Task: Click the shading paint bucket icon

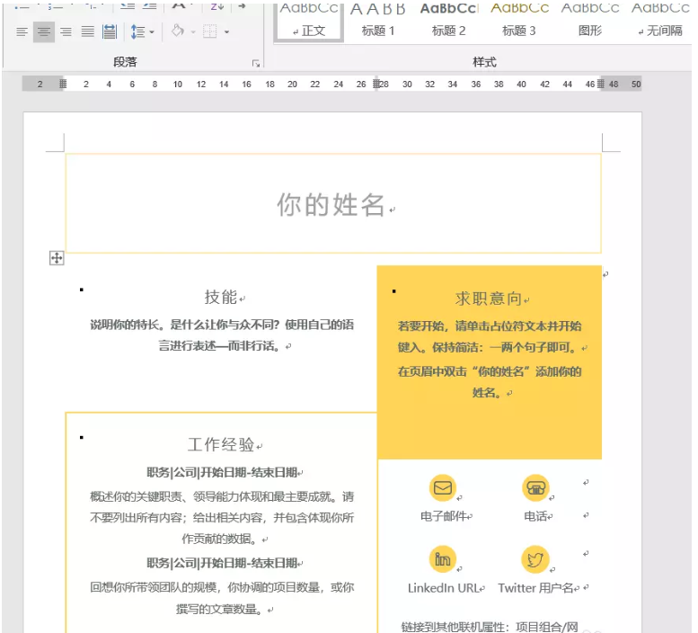Action: tap(178, 31)
